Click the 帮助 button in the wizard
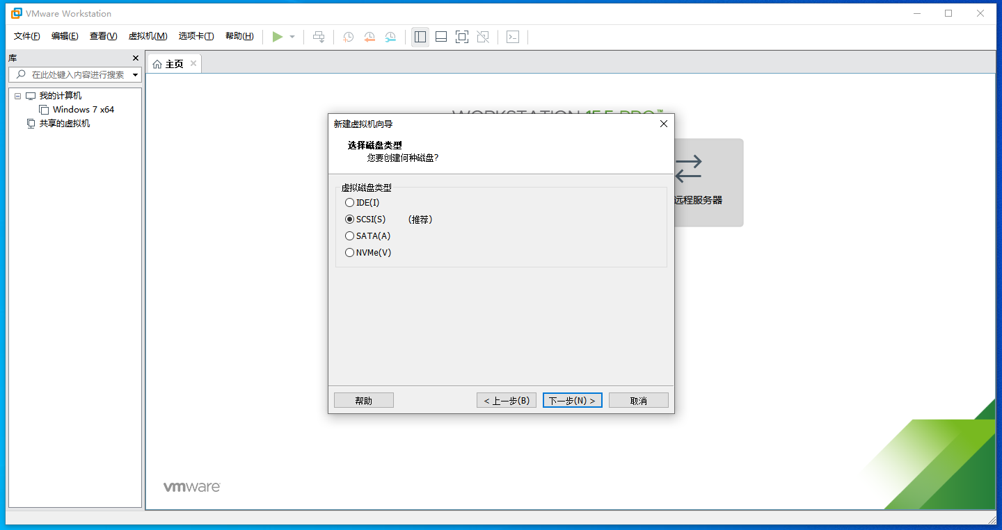 [364, 400]
